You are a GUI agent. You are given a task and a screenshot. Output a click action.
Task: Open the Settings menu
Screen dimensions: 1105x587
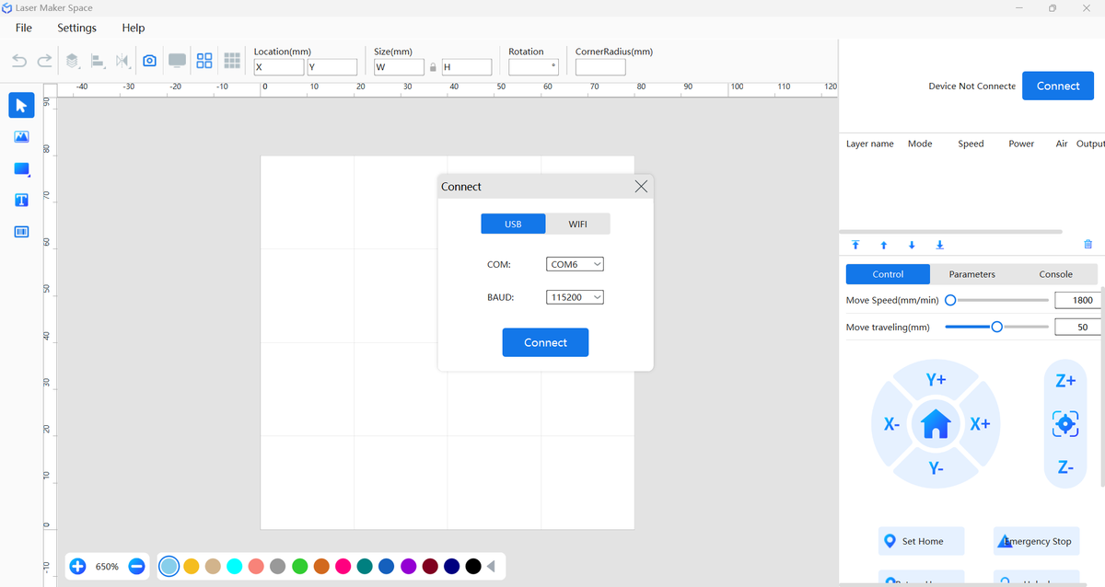tap(76, 28)
